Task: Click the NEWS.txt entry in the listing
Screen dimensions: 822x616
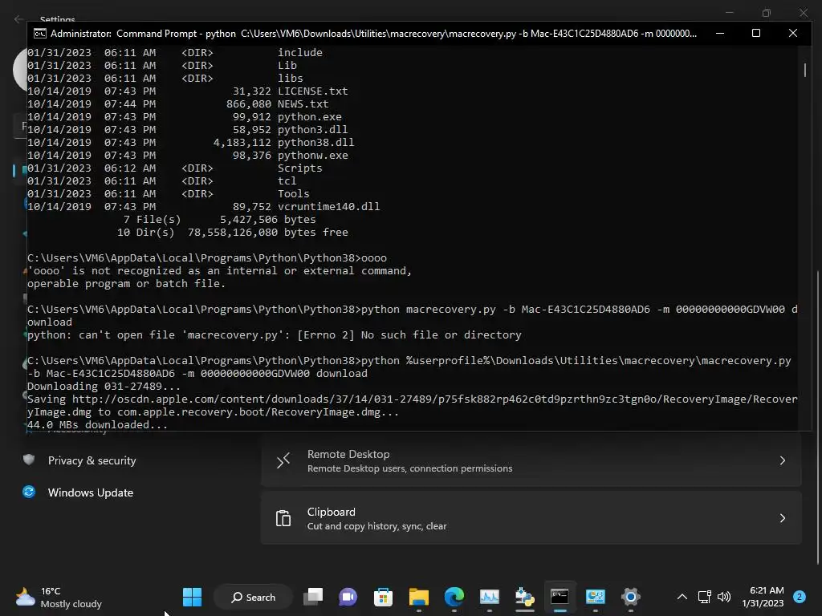Action: (303, 103)
